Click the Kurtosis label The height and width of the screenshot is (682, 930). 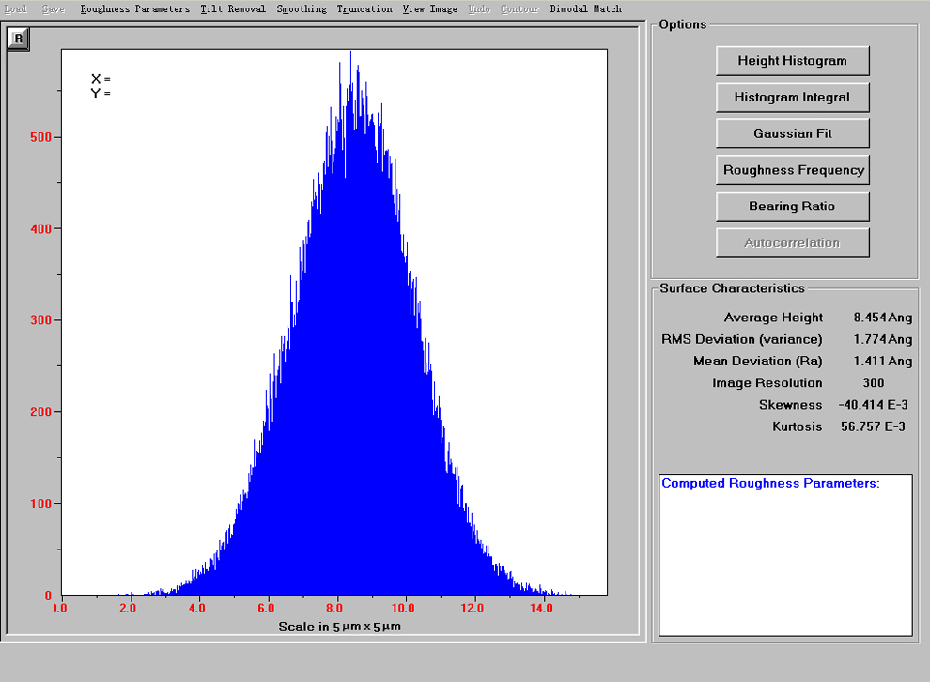[x=798, y=427]
